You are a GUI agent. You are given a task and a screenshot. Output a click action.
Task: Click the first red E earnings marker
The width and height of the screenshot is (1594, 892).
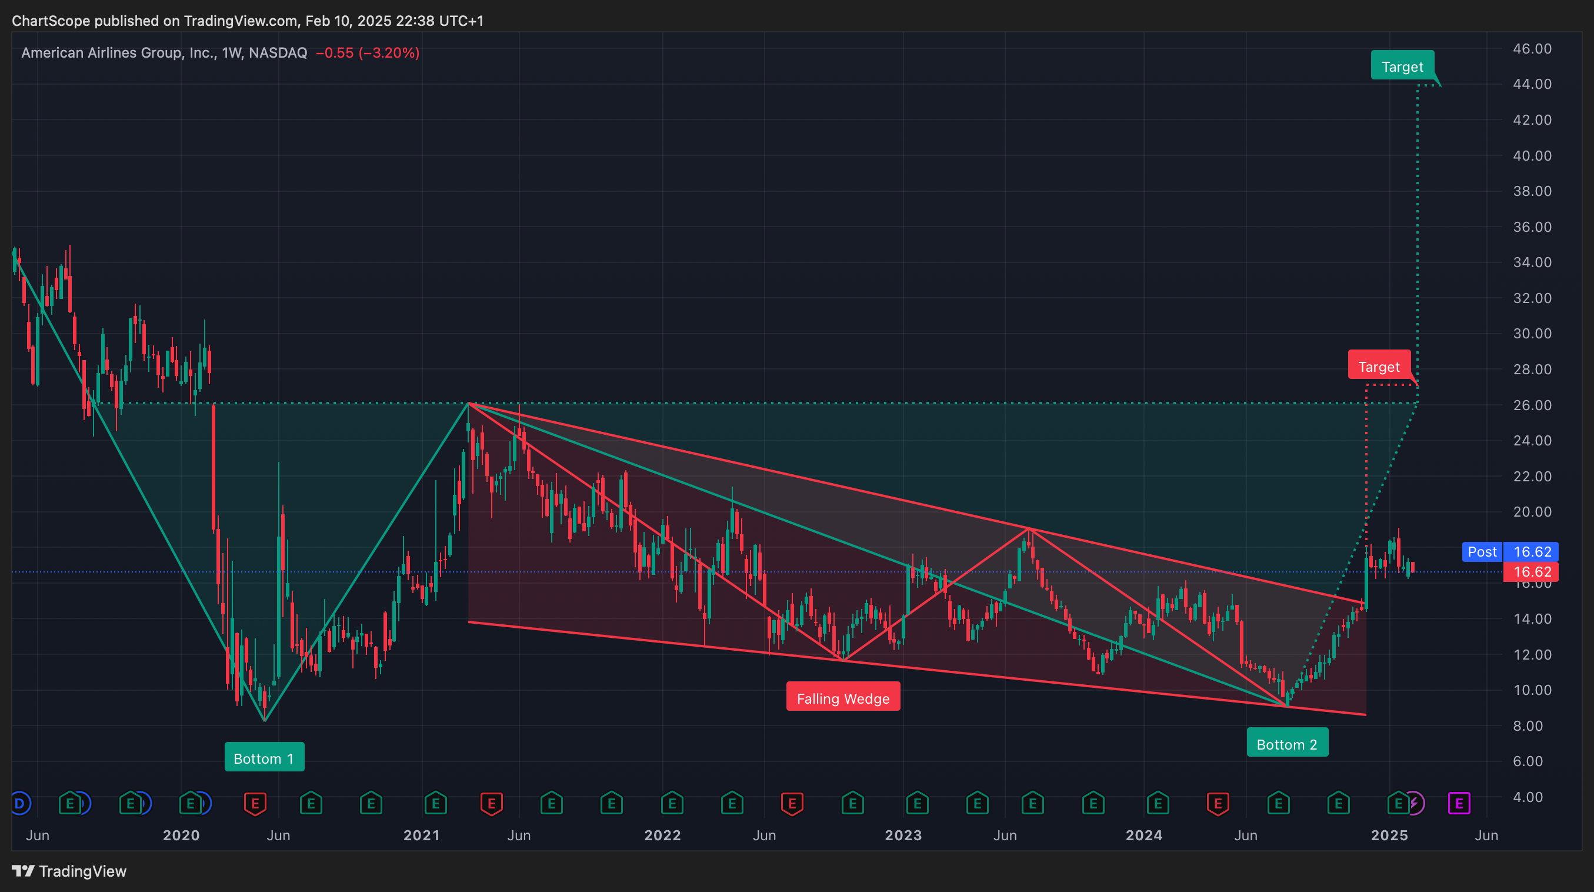(x=255, y=804)
